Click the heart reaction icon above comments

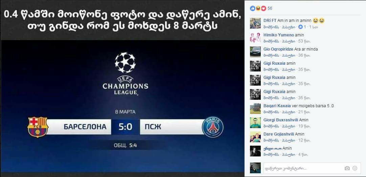pos(264,8)
